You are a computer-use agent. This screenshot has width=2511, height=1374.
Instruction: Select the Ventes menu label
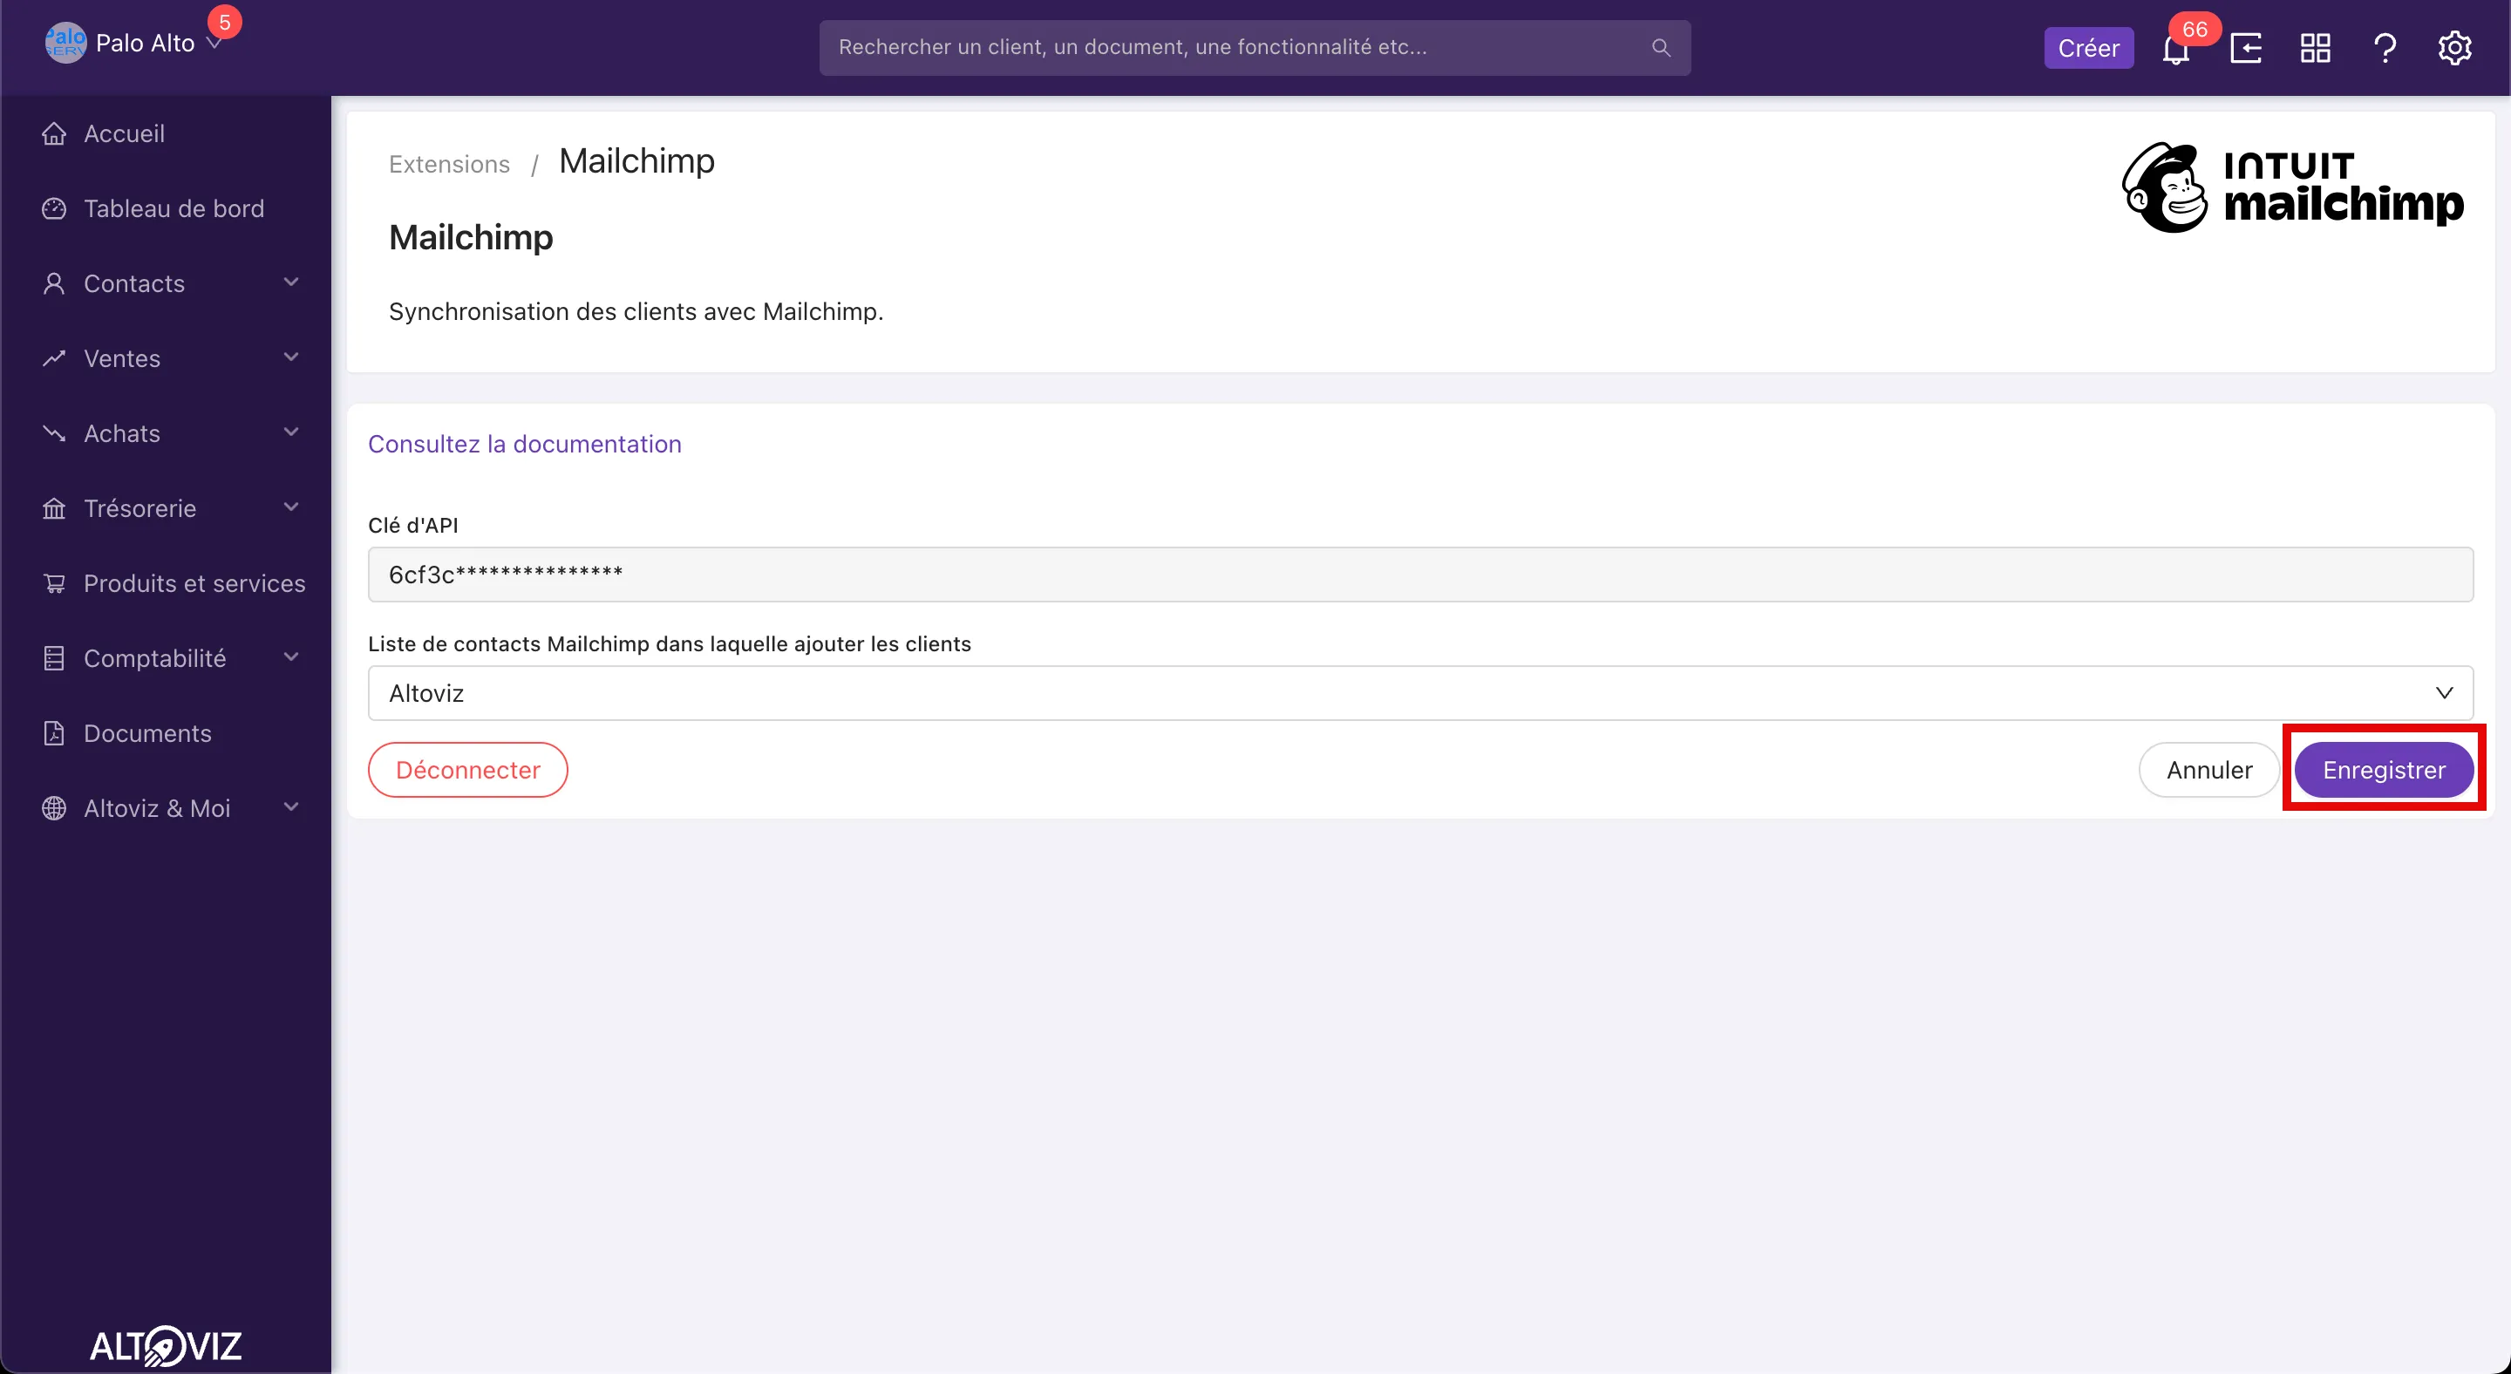(122, 358)
